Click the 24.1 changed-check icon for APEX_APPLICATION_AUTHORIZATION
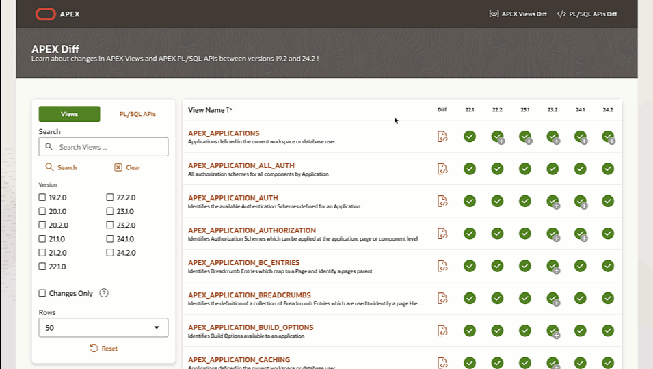 [x=581, y=234]
